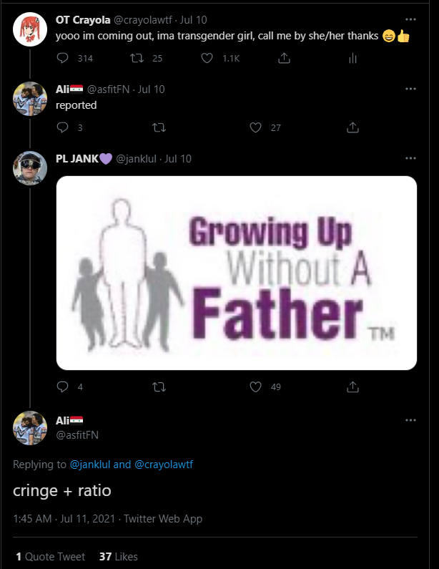Share OT Crayola's tweet
This screenshot has width=439, height=569.
[284, 58]
